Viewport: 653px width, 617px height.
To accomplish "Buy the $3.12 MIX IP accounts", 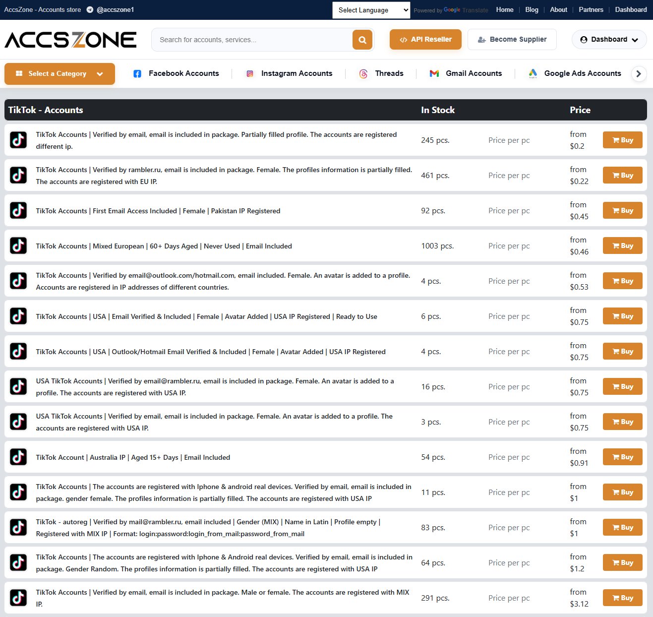I will pos(623,598).
